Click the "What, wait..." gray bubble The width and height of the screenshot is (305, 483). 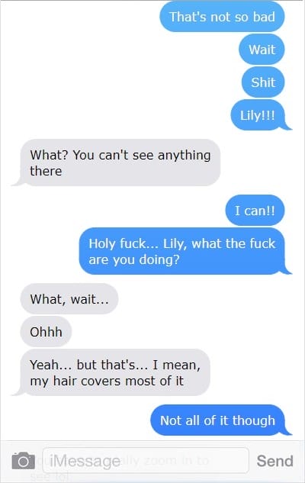click(69, 299)
